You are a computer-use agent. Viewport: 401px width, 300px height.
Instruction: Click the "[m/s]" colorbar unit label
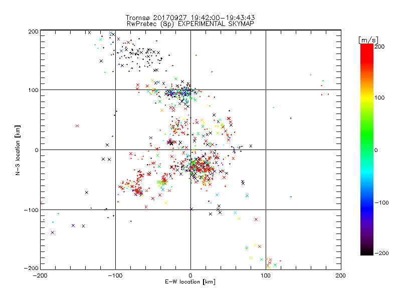(368, 40)
